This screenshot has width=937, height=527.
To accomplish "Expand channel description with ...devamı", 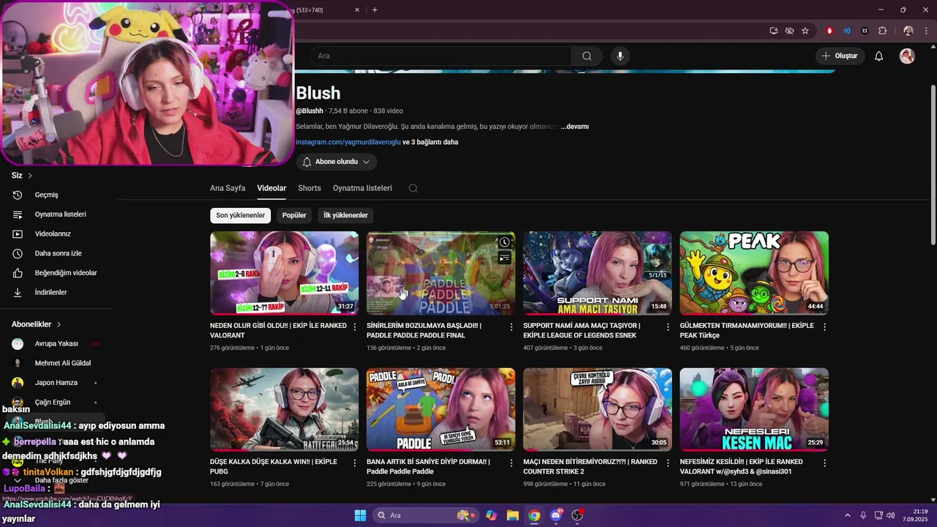I will point(575,127).
